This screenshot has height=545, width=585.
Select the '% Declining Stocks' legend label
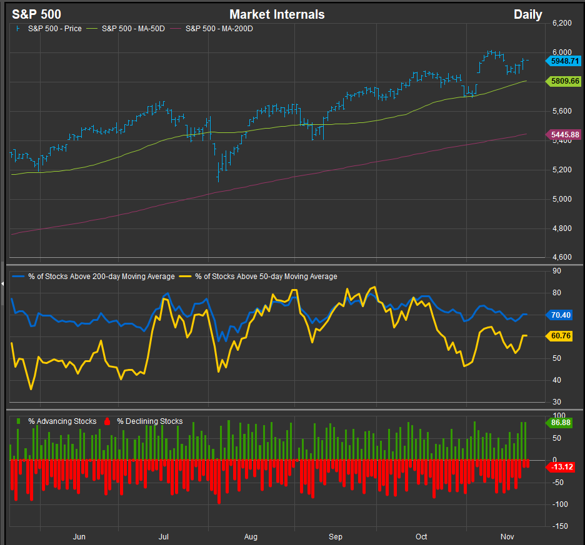[149, 421]
